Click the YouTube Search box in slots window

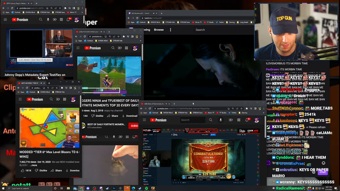click(193, 120)
